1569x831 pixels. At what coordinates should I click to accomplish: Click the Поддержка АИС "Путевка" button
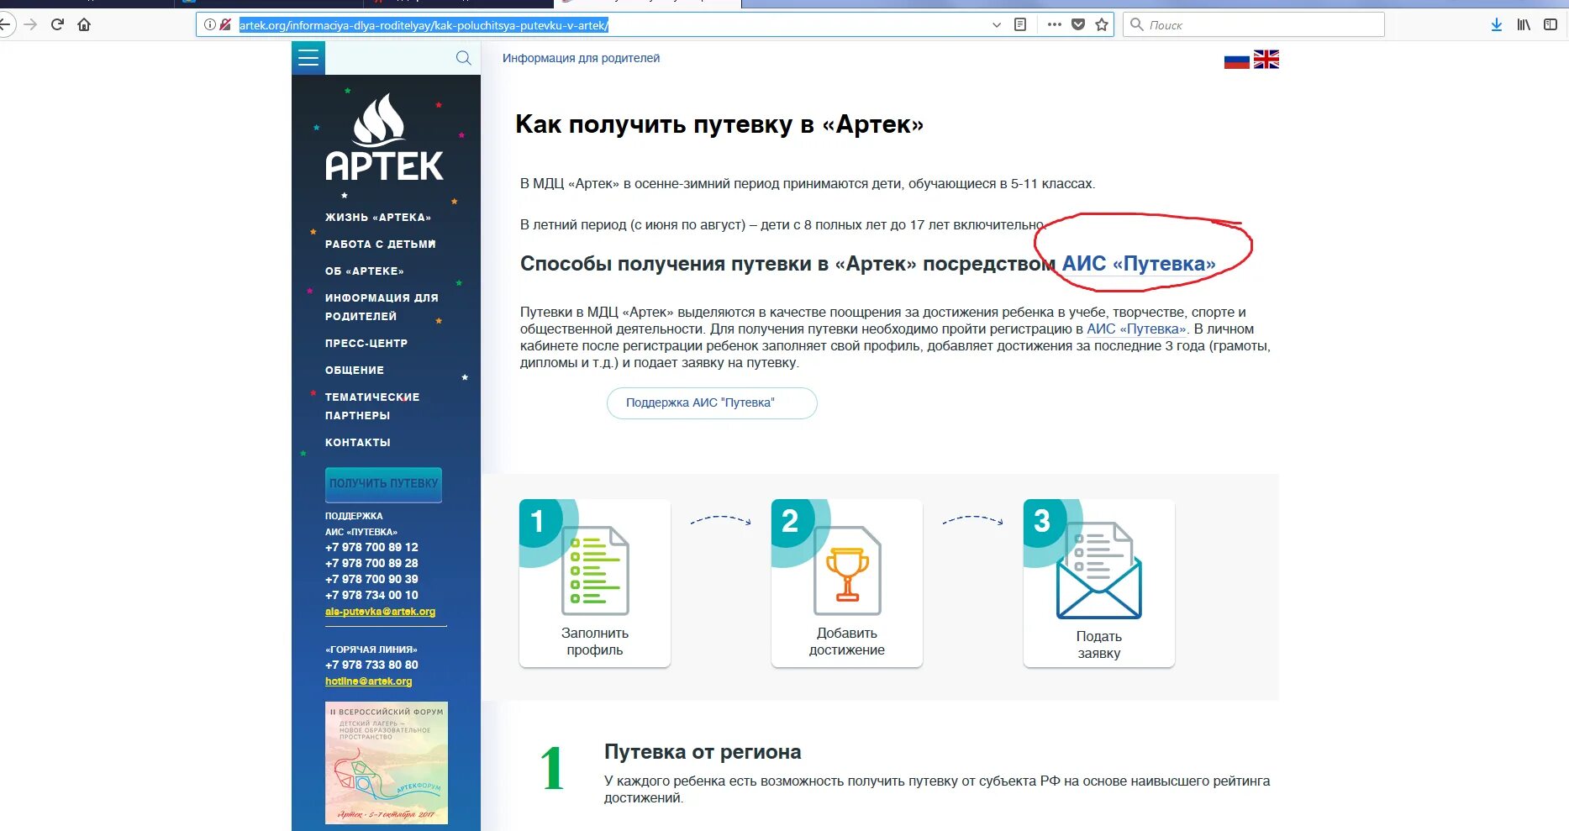pyautogui.click(x=712, y=402)
